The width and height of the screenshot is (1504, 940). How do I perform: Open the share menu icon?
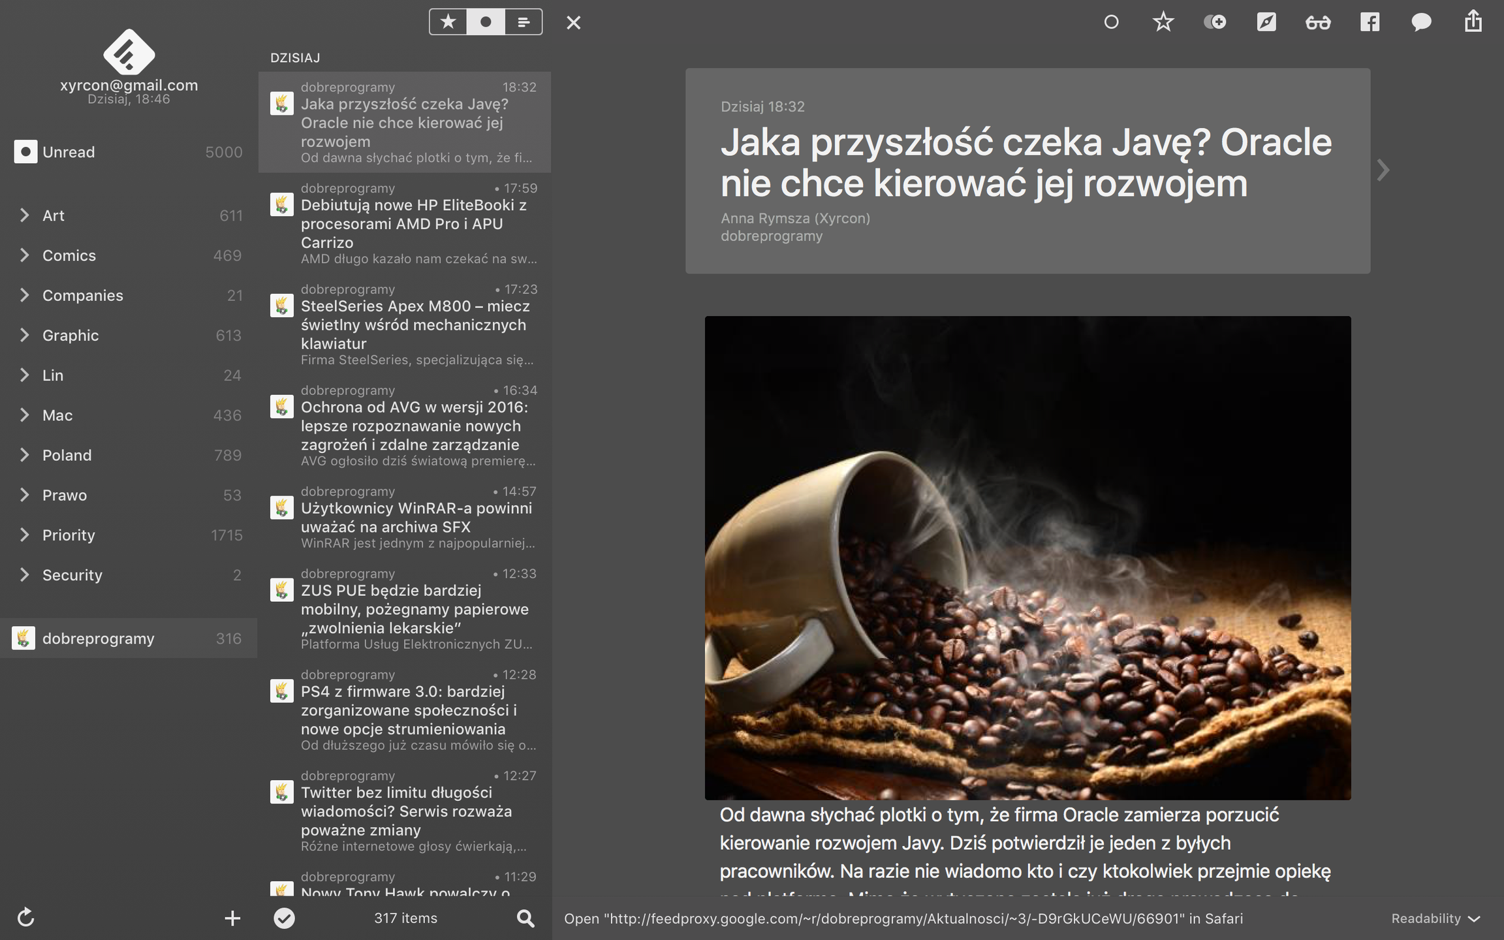(x=1473, y=21)
